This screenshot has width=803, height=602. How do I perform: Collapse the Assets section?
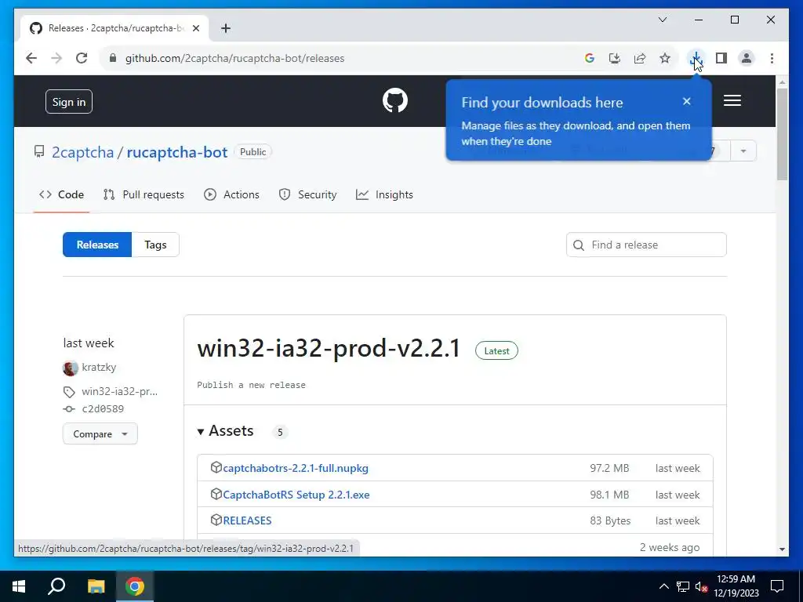tap(226, 431)
